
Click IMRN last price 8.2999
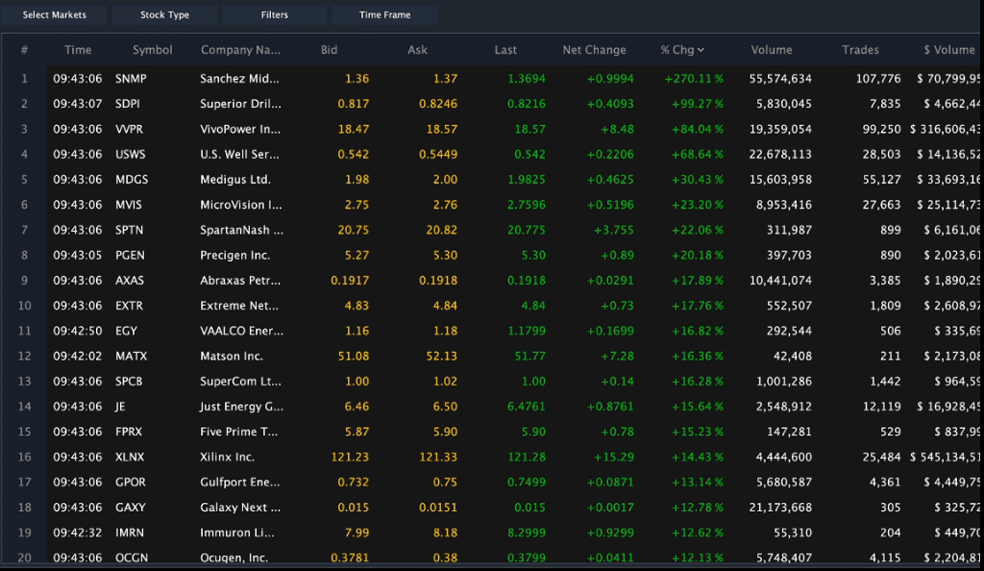tap(527, 533)
